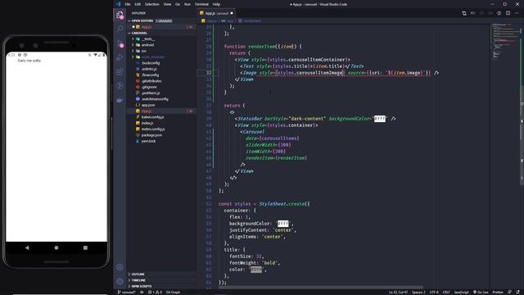The image size is (524, 295).
Task: Click the VS Code logo in title bar
Action: point(118,4)
